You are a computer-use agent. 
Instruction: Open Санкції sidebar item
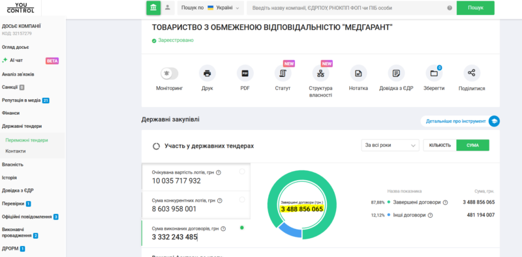click(x=13, y=87)
